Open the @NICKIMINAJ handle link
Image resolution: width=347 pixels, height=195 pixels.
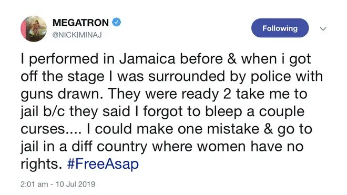77,35
